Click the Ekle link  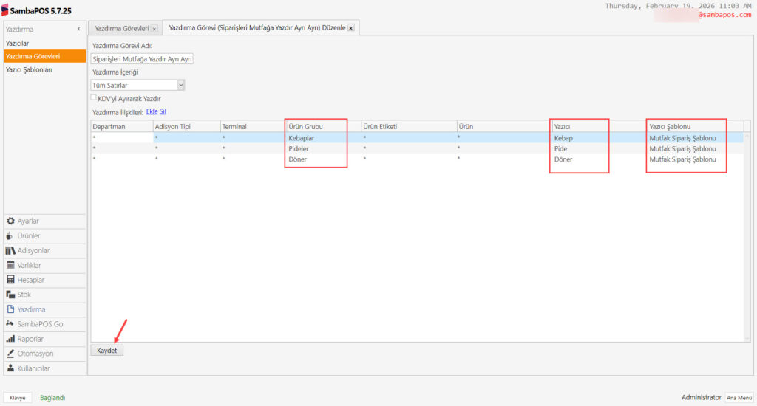pos(152,111)
